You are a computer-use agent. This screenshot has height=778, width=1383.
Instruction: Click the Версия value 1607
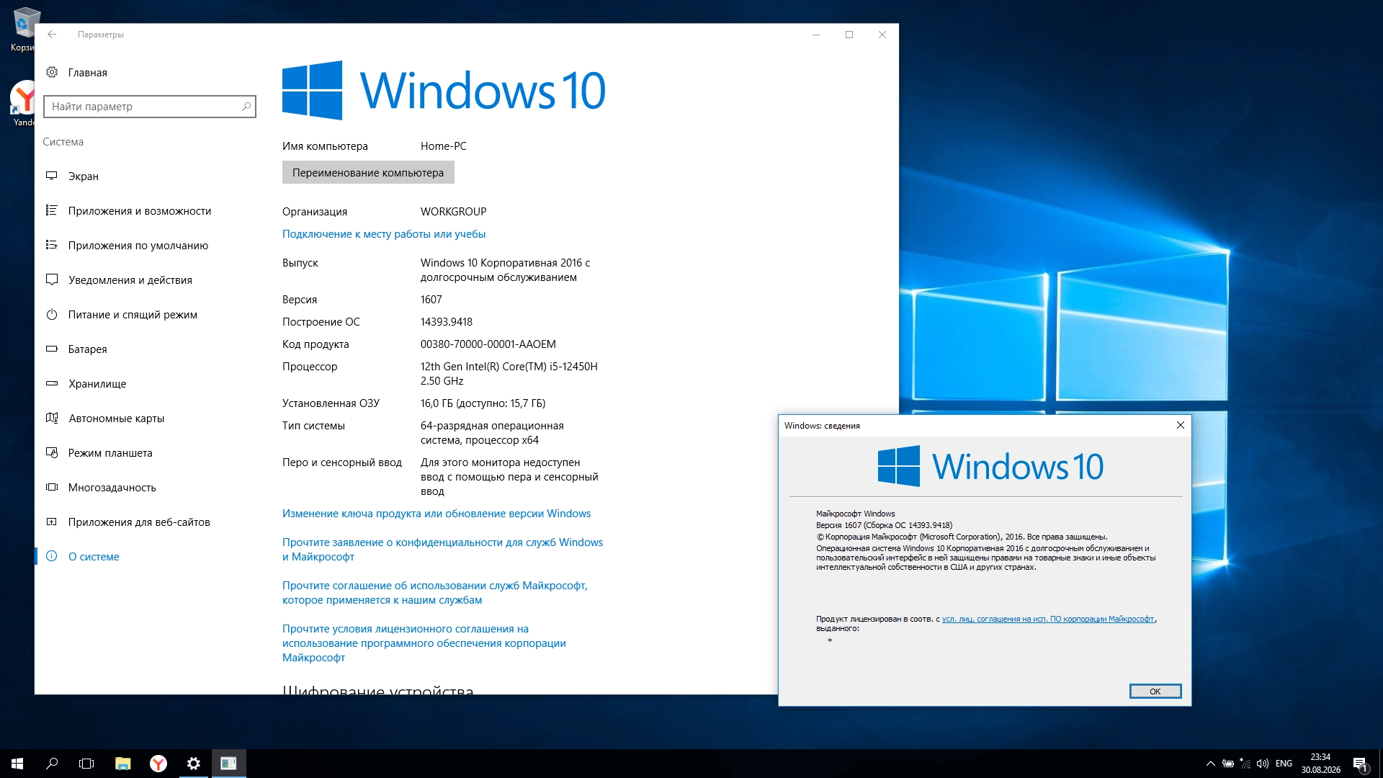pyautogui.click(x=431, y=300)
